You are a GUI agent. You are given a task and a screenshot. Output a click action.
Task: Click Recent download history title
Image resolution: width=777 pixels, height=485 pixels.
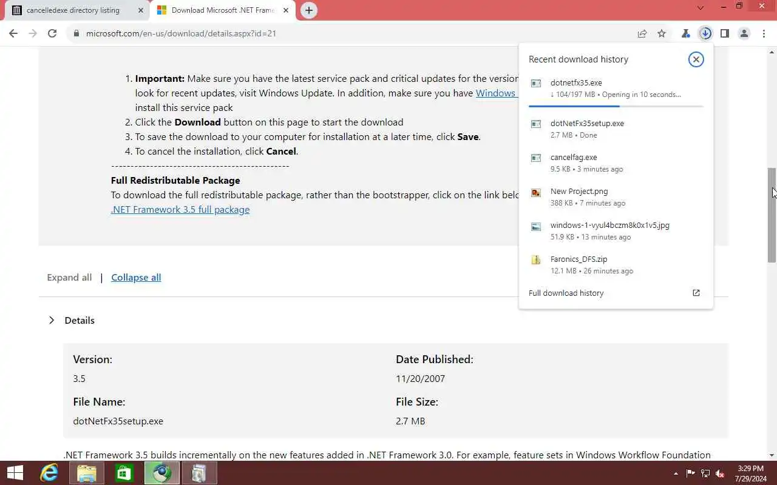(579, 59)
